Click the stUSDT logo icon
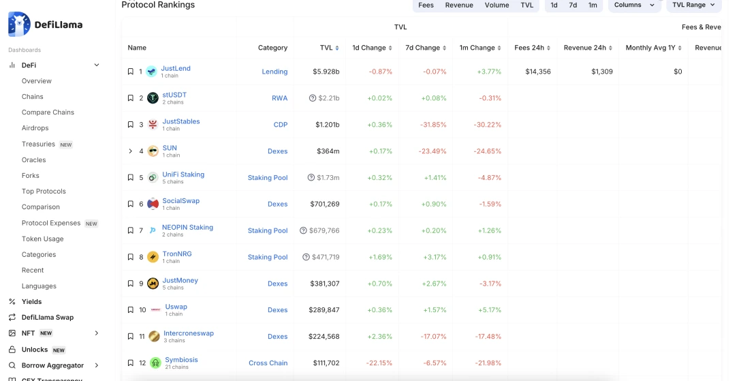 [153, 98]
